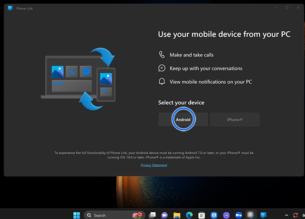The width and height of the screenshot is (305, 219).
Task: Maximize the Phone Link window
Action: pyautogui.click(x=287, y=8)
